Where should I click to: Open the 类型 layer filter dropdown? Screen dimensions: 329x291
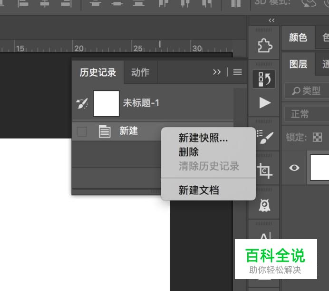[x=307, y=90]
